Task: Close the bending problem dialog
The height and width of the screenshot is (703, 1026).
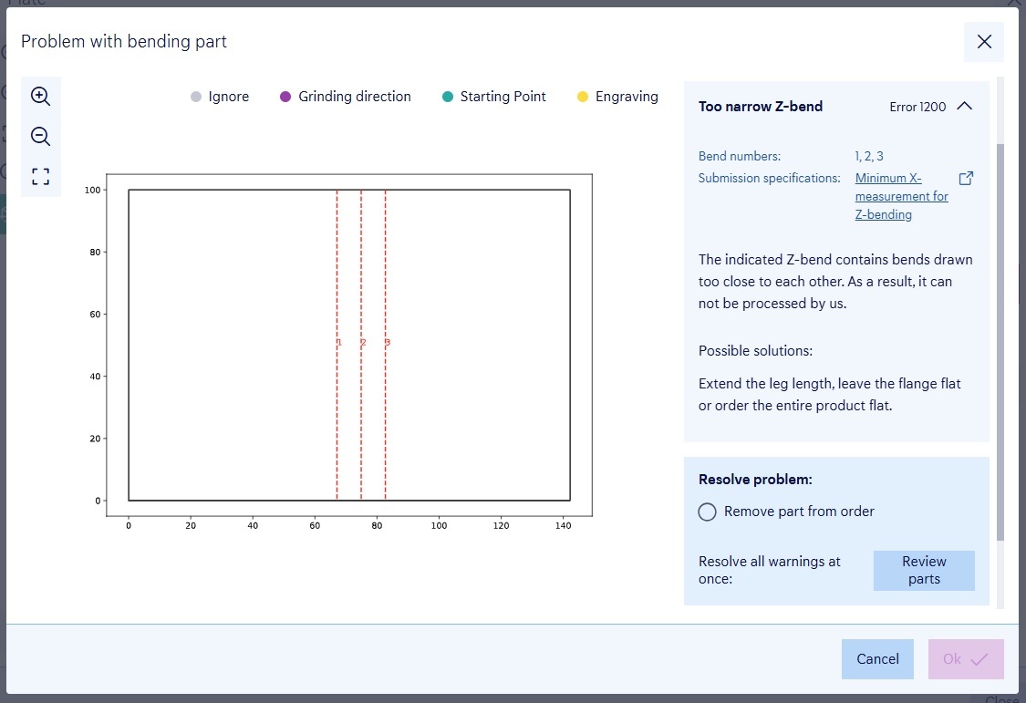Action: pyautogui.click(x=983, y=42)
